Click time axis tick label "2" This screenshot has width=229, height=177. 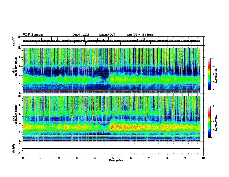59,158
